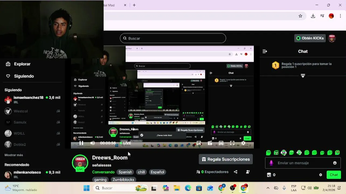This screenshot has width=346, height=194.
Task: Mute the stream with the speaker icon
Action: (x=92, y=143)
